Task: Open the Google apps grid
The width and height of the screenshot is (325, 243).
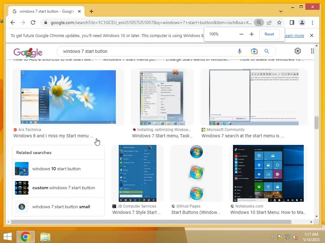Action: coord(312,51)
